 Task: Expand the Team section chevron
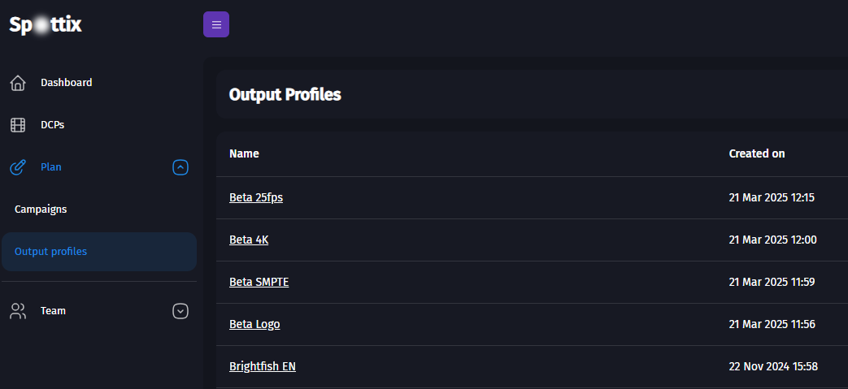(x=180, y=311)
